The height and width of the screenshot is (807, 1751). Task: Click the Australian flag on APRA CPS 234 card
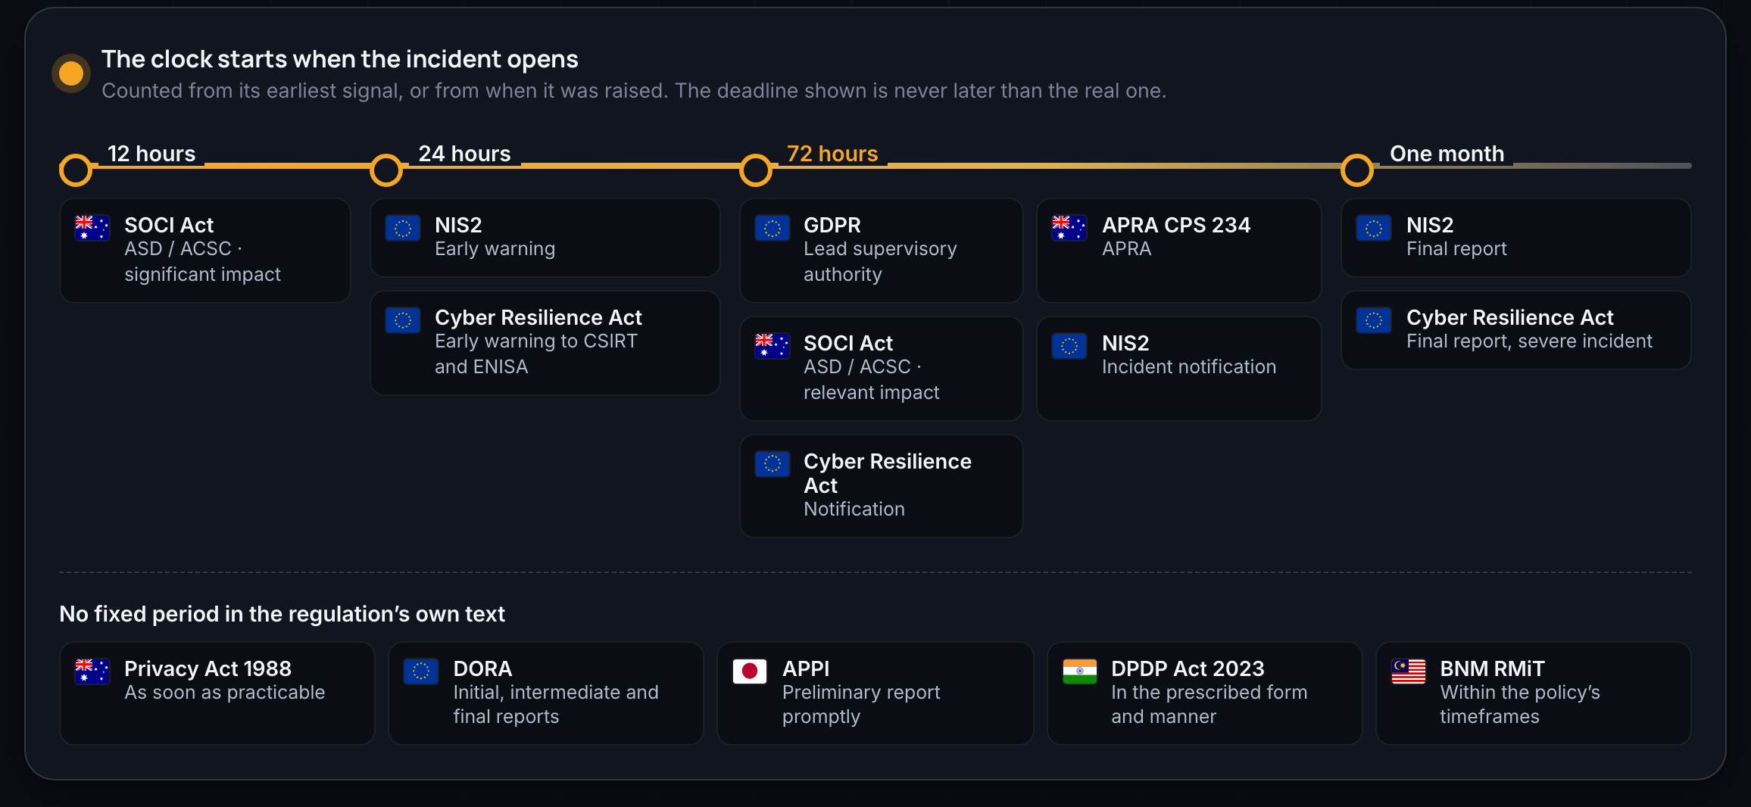[x=1069, y=228]
